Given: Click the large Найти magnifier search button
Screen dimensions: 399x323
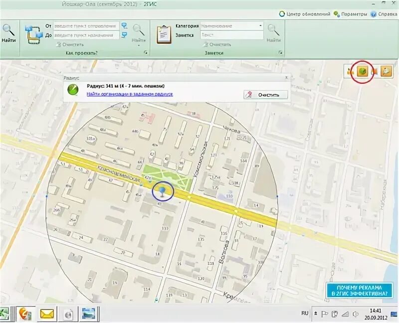Looking at the screenshot, I should (x=9, y=33).
